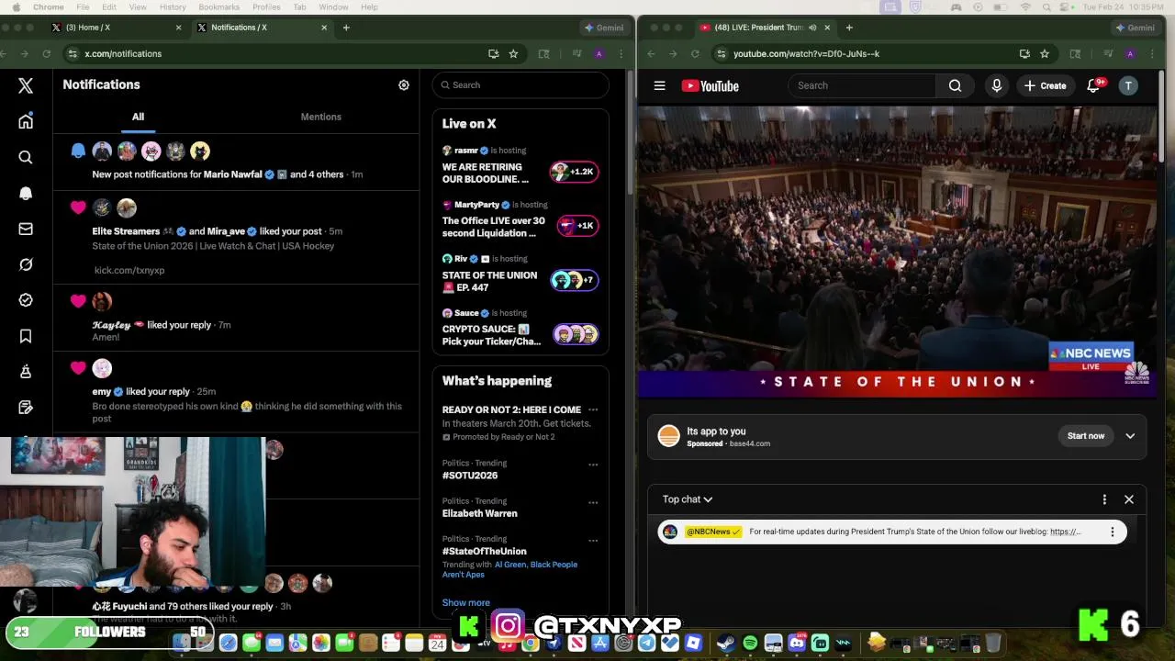The width and height of the screenshot is (1175, 661).
Task: Switch to the All notifications tab
Action: point(138,117)
